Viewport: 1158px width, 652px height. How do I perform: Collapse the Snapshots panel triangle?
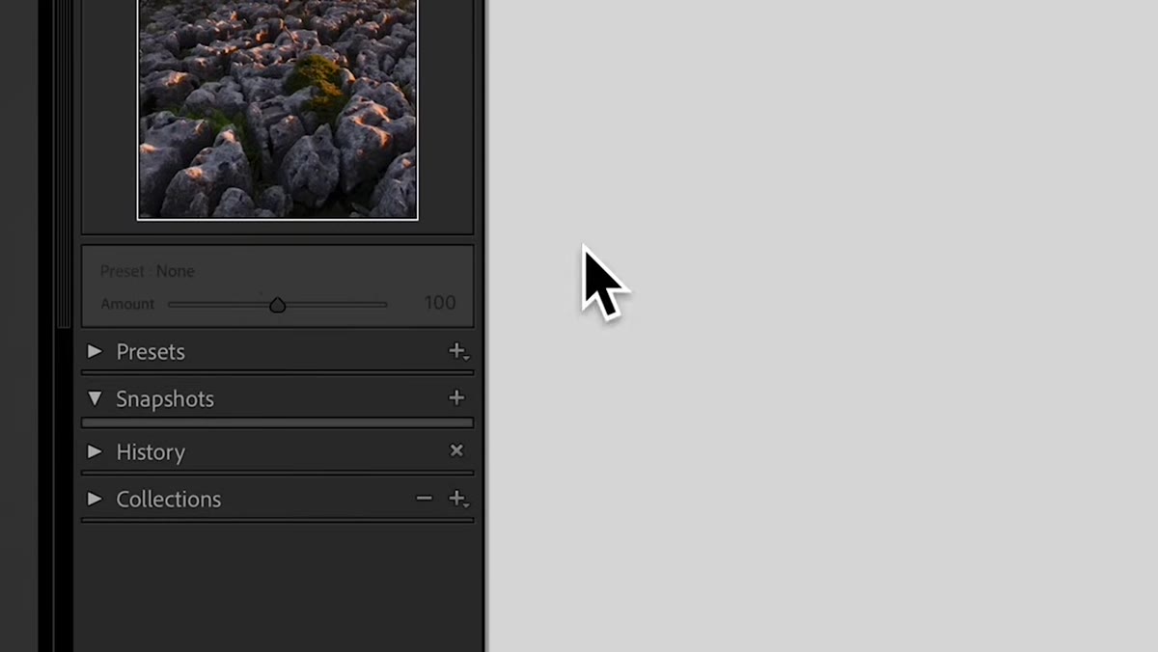pos(95,398)
